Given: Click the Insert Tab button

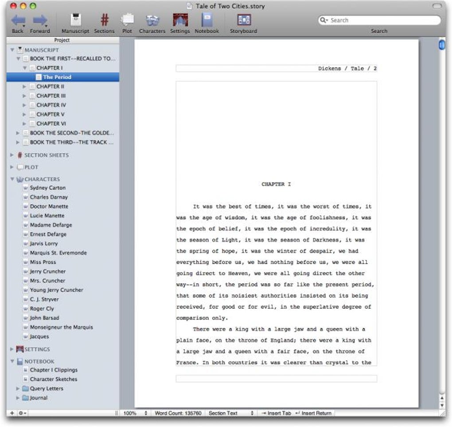Looking at the screenshot, I should pyautogui.click(x=276, y=413).
